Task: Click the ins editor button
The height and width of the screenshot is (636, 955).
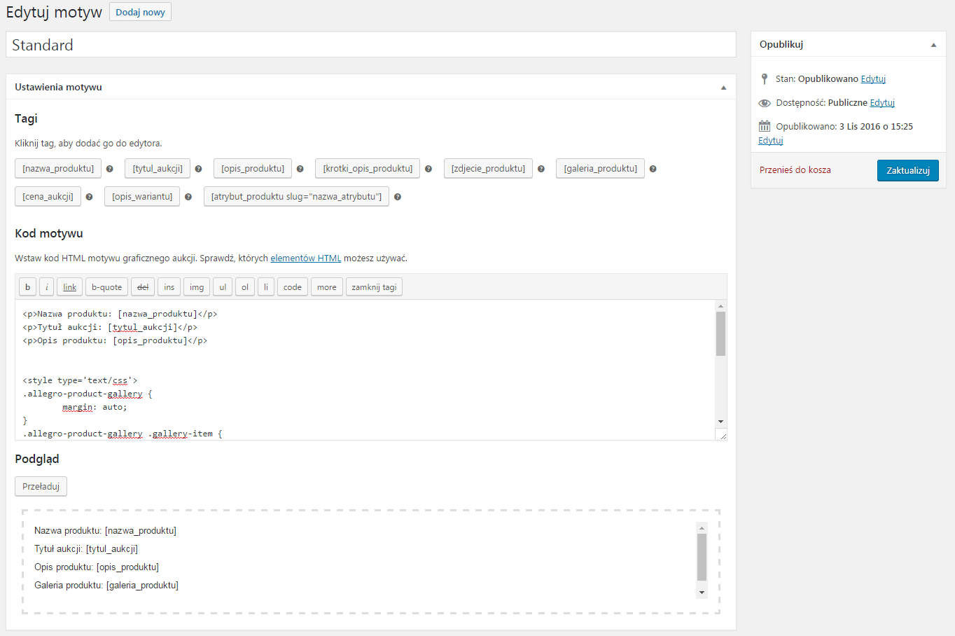Action: [x=169, y=287]
